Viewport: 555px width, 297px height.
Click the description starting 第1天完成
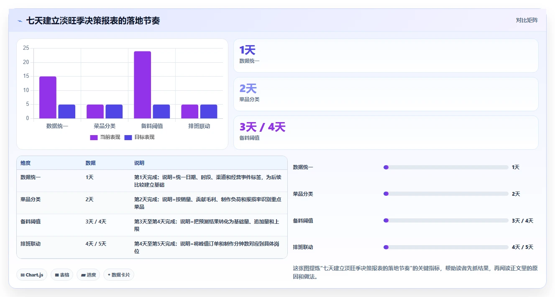(208, 181)
